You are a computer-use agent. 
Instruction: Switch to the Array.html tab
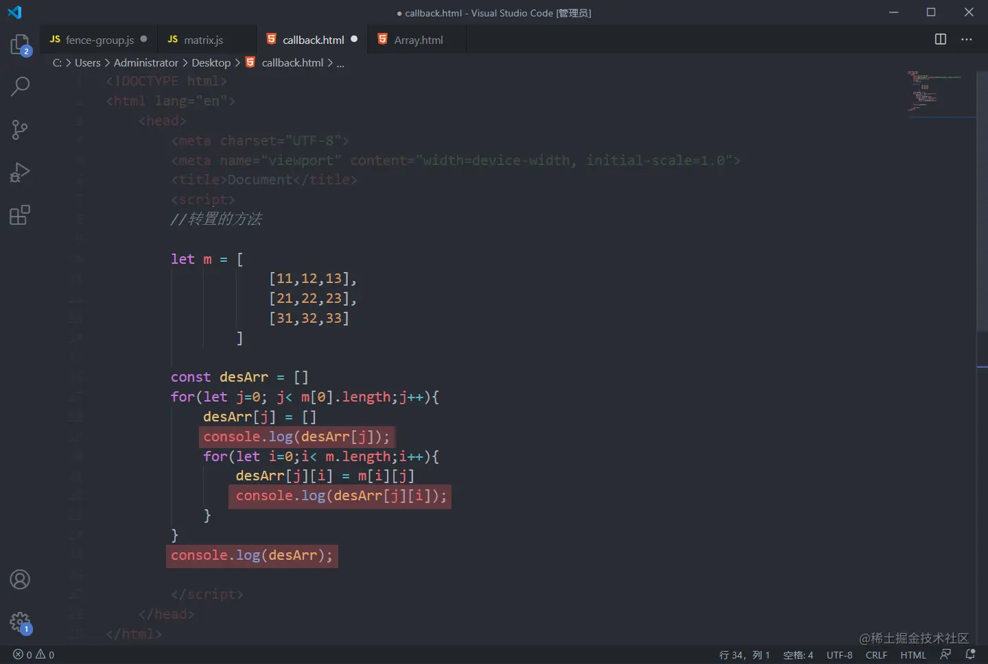pos(418,40)
